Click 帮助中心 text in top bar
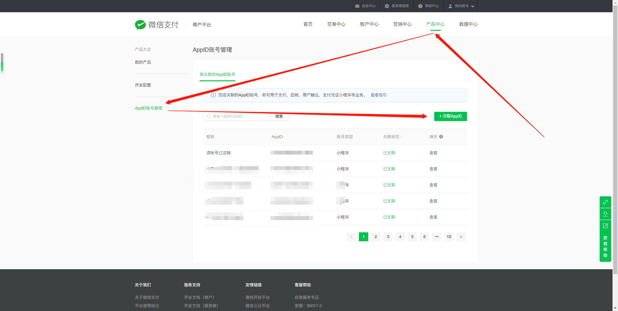The image size is (618, 311). tap(432, 6)
